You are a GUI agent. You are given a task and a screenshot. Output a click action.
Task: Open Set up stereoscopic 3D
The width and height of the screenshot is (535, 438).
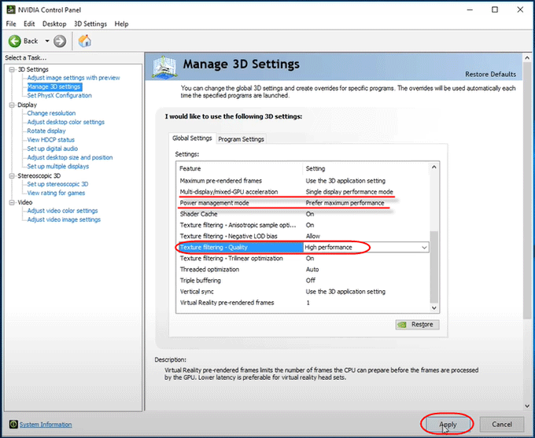click(57, 184)
